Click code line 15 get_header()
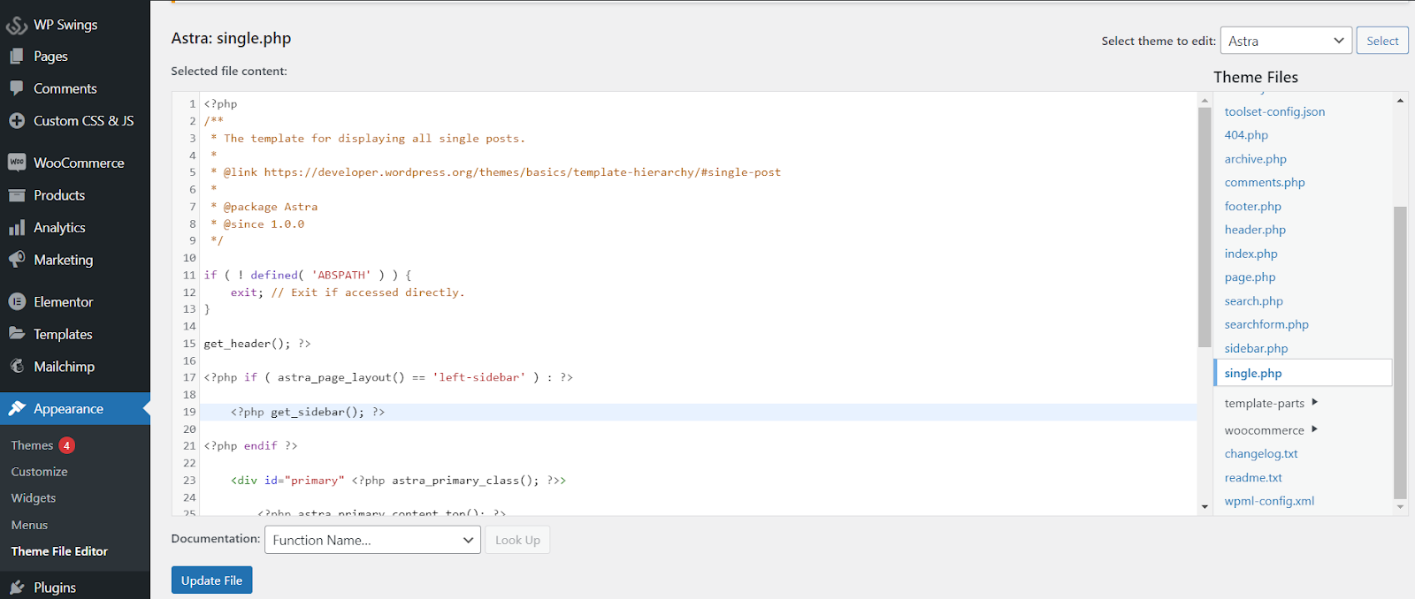Image resolution: width=1415 pixels, height=599 pixels. tap(257, 344)
